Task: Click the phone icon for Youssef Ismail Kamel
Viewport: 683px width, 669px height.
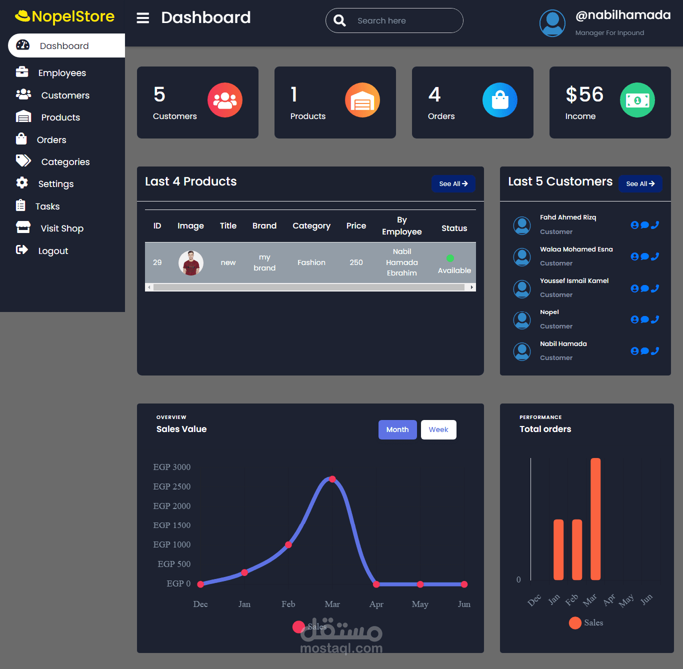Action: [x=655, y=288]
